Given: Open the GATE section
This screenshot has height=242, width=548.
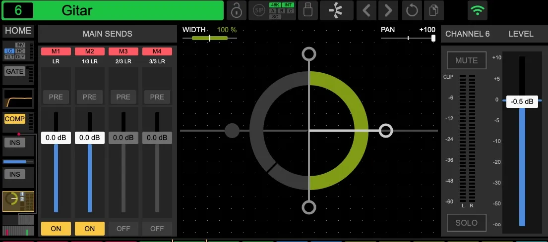Looking at the screenshot, I should [x=15, y=71].
